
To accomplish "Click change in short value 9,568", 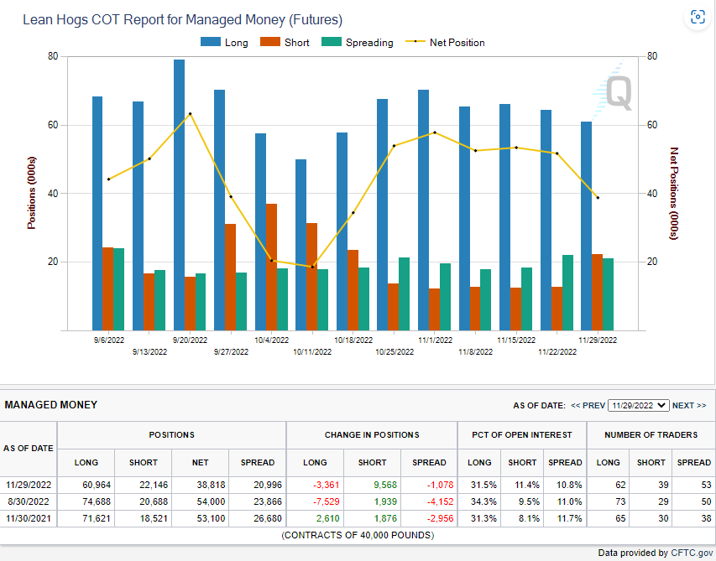I will [x=385, y=485].
